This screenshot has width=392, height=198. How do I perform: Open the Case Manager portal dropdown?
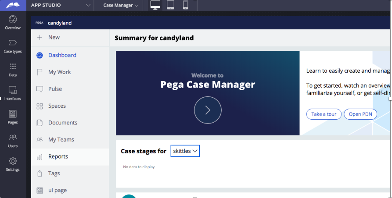point(121,5)
